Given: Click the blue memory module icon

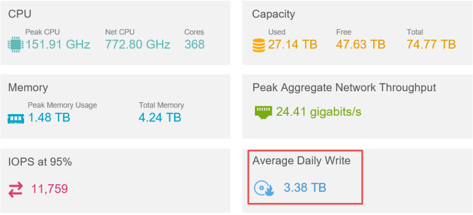Looking at the screenshot, I should tap(15, 118).
